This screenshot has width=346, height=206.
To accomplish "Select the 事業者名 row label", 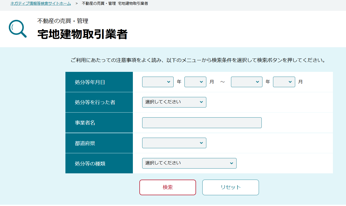I will [x=85, y=123].
